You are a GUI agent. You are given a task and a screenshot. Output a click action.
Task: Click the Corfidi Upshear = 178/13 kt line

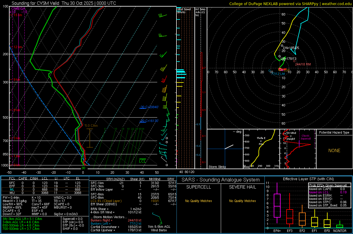pos(116,230)
